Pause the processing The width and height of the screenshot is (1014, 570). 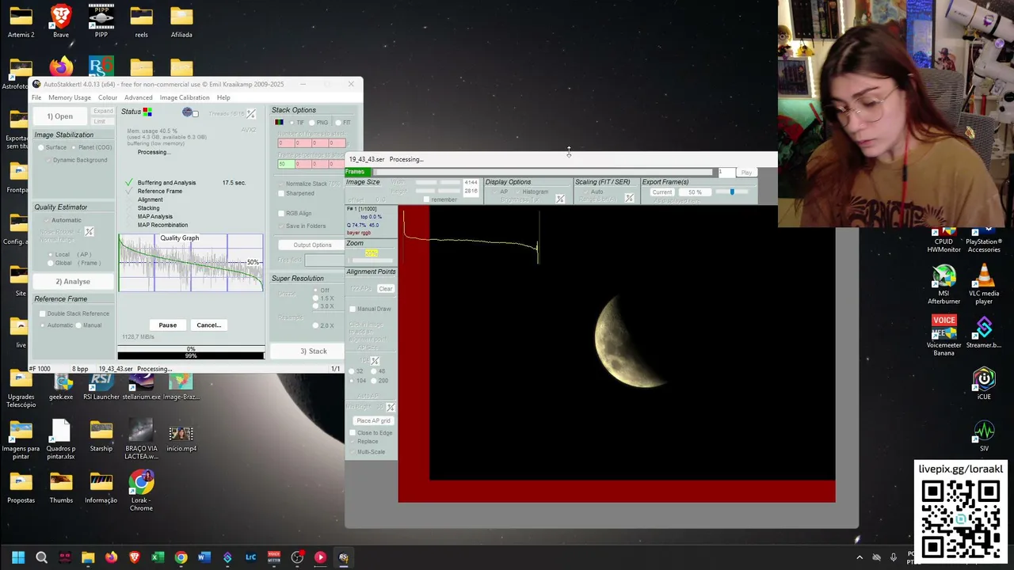tap(167, 325)
